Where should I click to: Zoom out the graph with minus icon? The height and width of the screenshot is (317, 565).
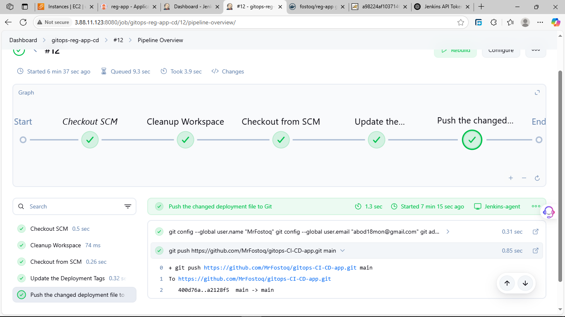click(524, 178)
